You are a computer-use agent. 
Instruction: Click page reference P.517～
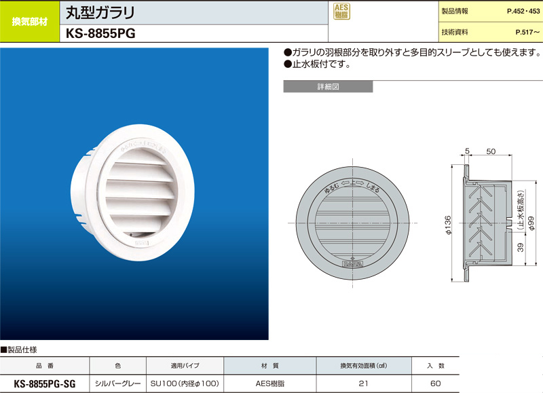click(x=527, y=32)
